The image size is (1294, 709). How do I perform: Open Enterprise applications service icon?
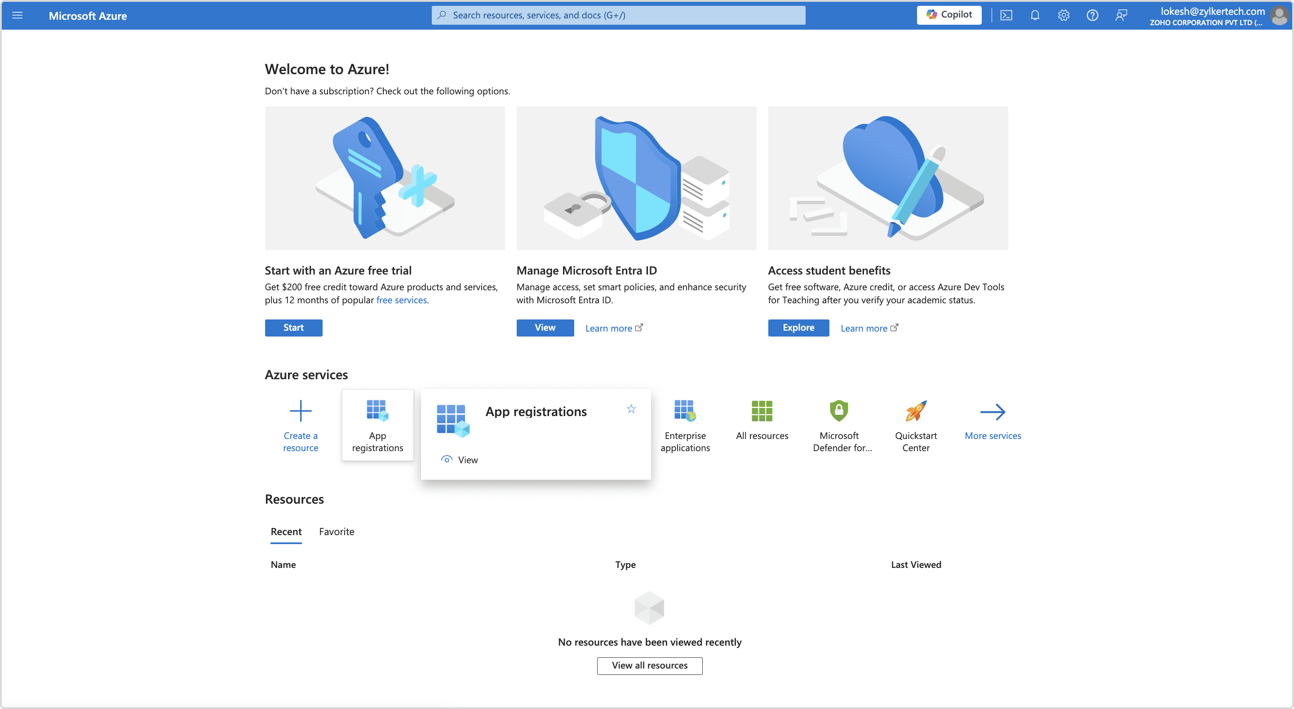click(685, 411)
